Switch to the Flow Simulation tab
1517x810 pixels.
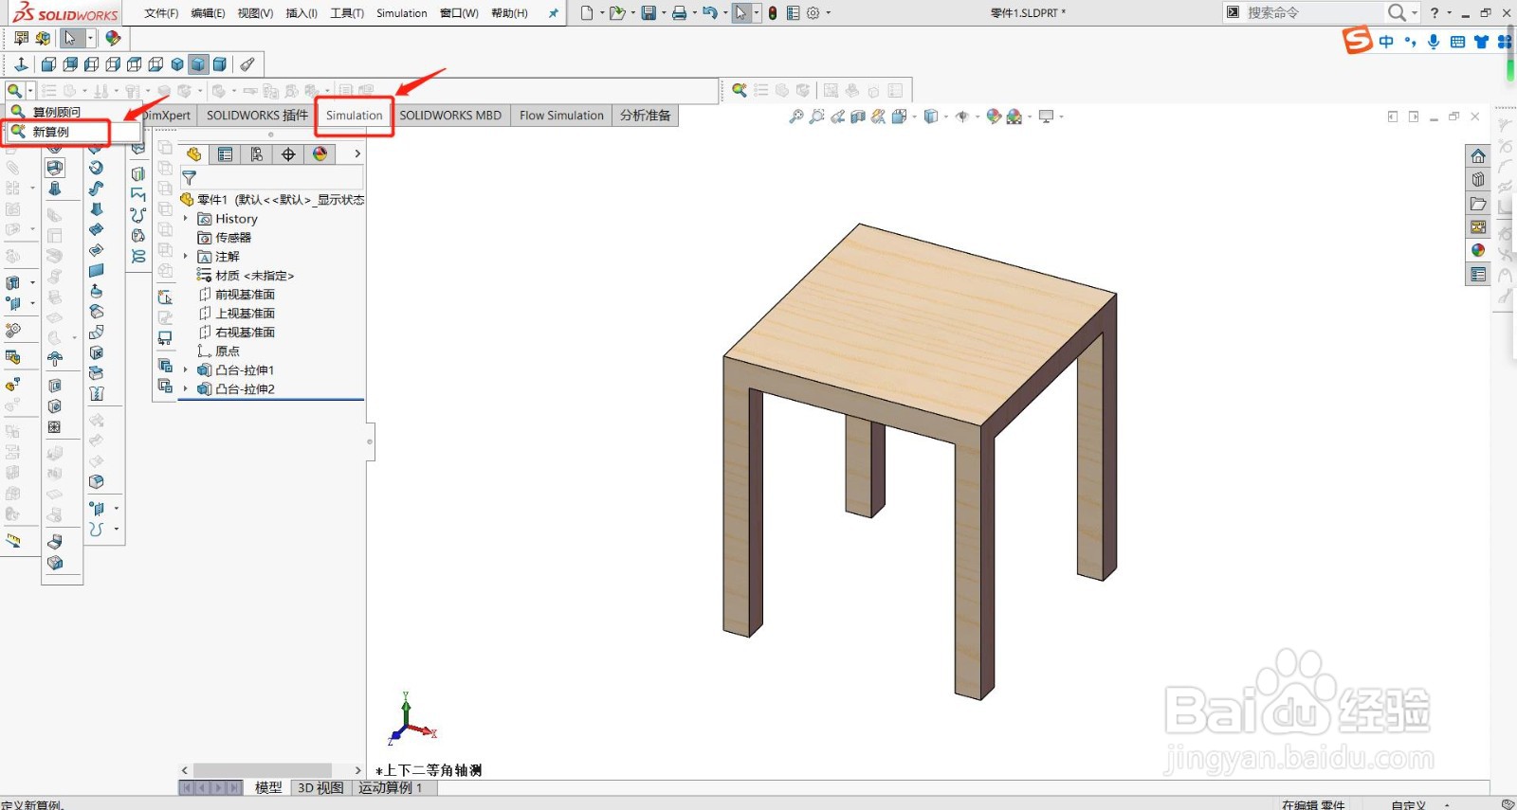[x=561, y=116]
